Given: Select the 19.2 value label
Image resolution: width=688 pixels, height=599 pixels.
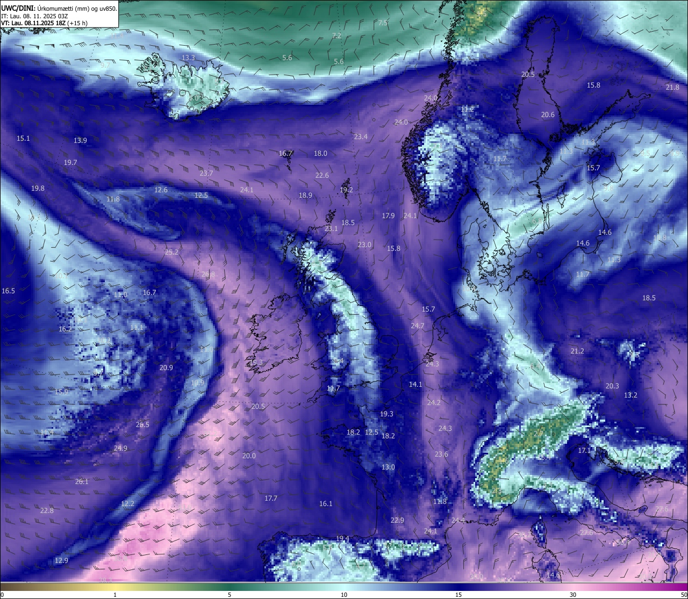Looking at the screenshot, I should pos(346,190).
